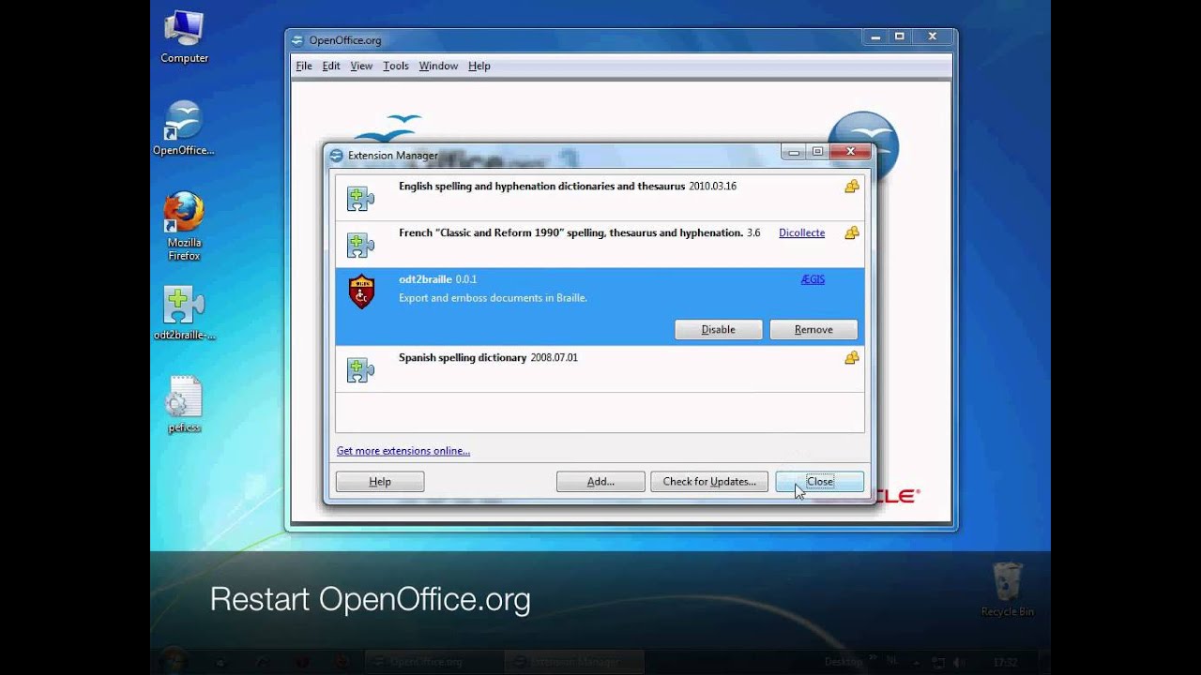The image size is (1201, 675).
Task: Click the English dictionaries extension puzzle icon
Action: click(x=360, y=198)
